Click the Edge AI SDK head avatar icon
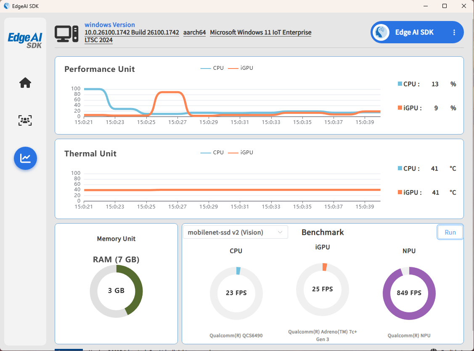The width and height of the screenshot is (474, 351). pyautogui.click(x=381, y=32)
